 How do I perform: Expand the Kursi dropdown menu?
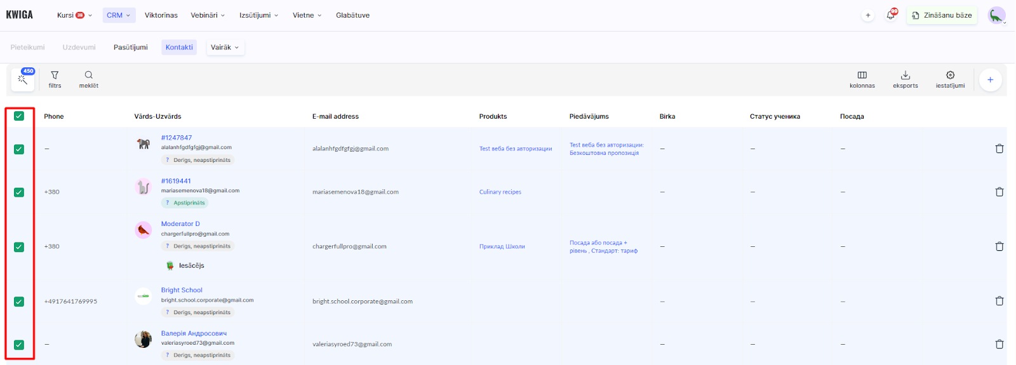click(x=74, y=15)
